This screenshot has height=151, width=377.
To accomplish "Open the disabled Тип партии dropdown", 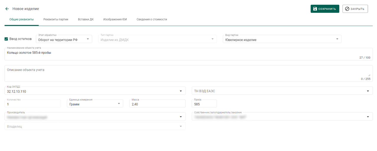I will pyautogui.click(x=158, y=39).
